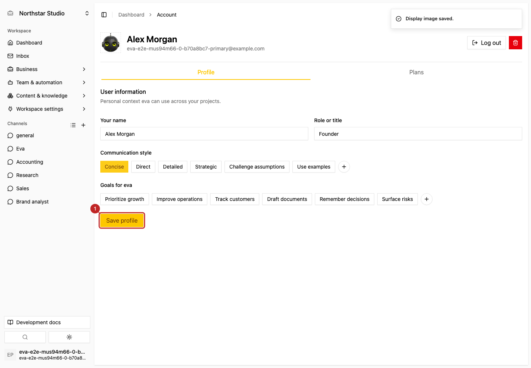Viewport: 531px width, 368px height.
Task: Go to Dashboard breadcrumb link
Action: 131,15
